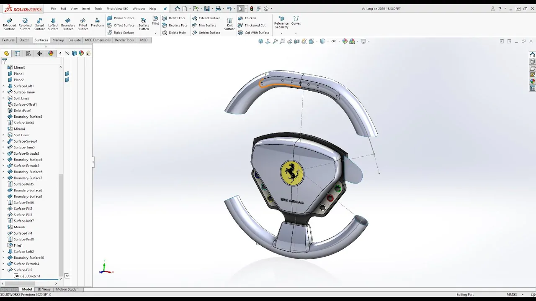The width and height of the screenshot is (536, 301).
Task: Toggle the Plane2 display pane icon
Action: click(x=67, y=80)
